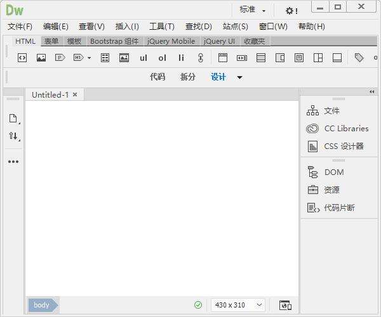Insert a Figure element icon
381x317 pixels.
coord(124,58)
